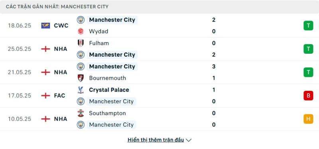The height and width of the screenshot is (149, 319).
Task: Click the orange H result badge
Action: click(x=308, y=119)
